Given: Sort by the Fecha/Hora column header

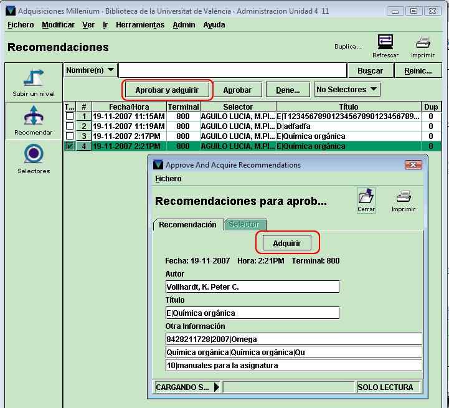Looking at the screenshot, I should click(129, 107).
